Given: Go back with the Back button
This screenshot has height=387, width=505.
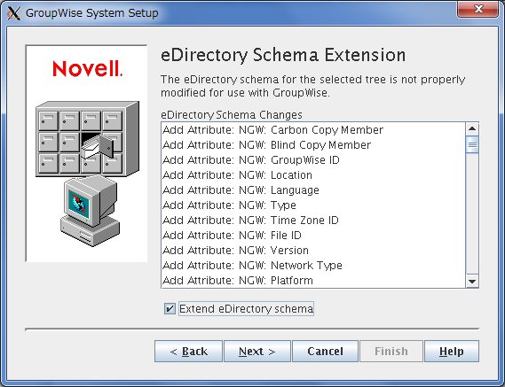Looking at the screenshot, I should (188, 352).
